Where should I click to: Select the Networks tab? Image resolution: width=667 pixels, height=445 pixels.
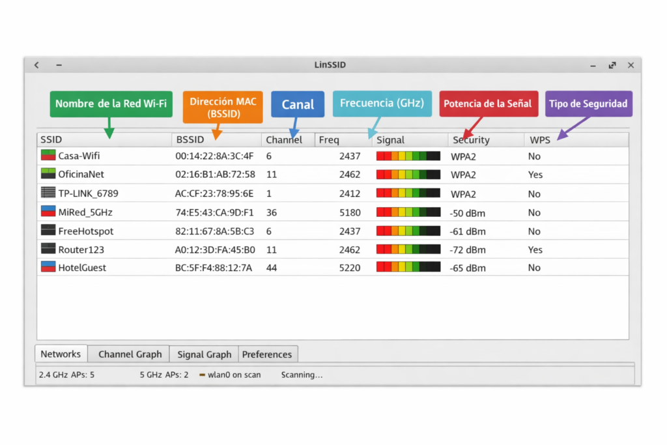(61, 354)
